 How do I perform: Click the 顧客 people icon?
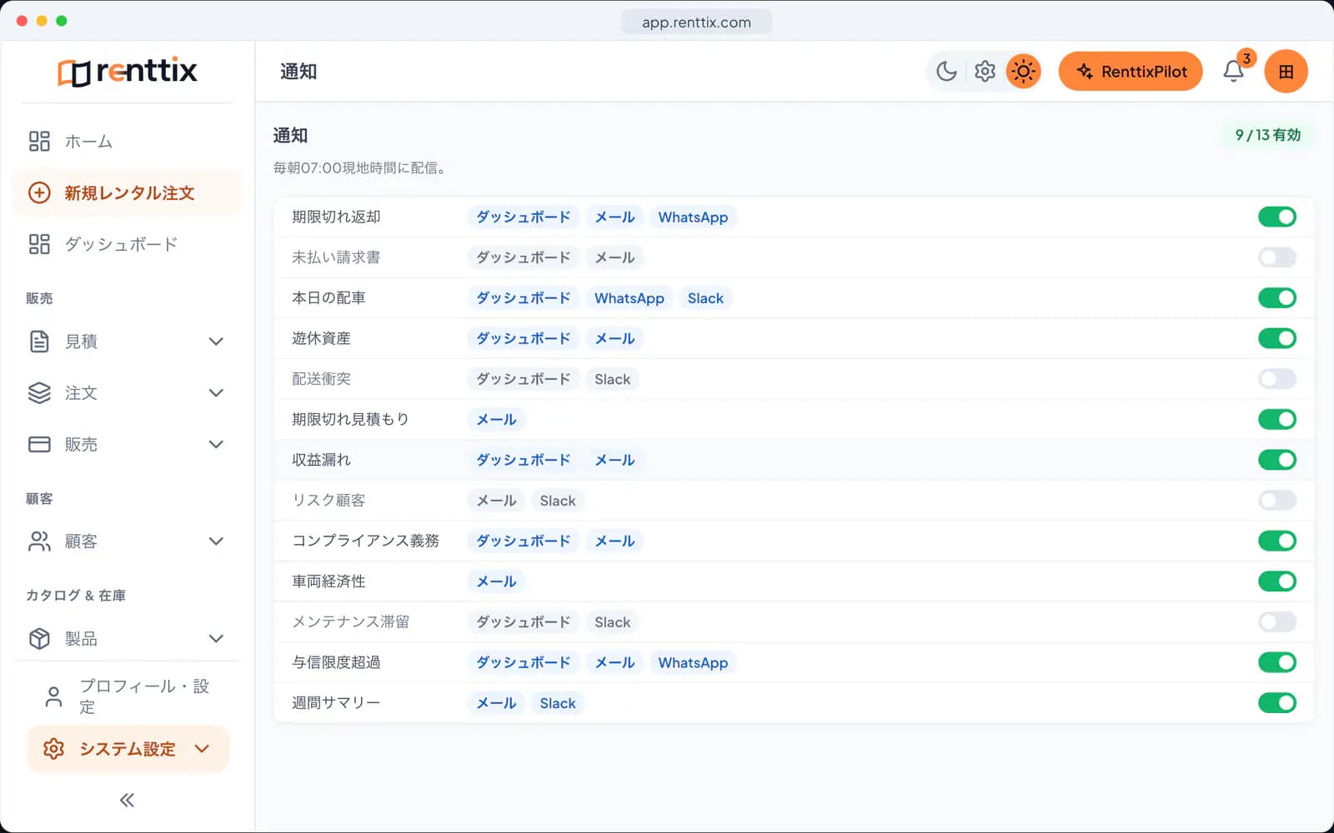click(39, 541)
